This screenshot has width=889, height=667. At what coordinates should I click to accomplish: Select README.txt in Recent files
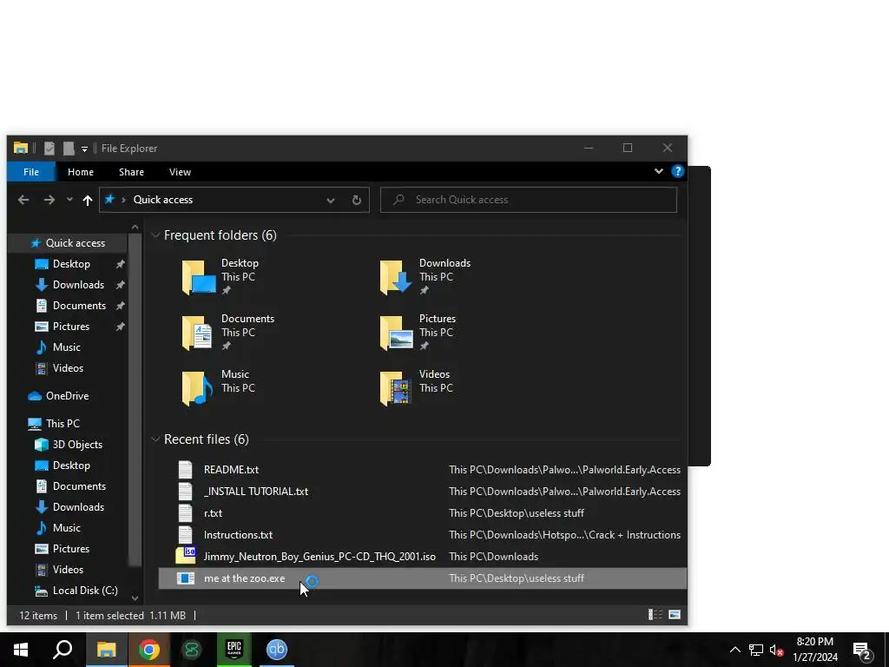tap(422, 470)
